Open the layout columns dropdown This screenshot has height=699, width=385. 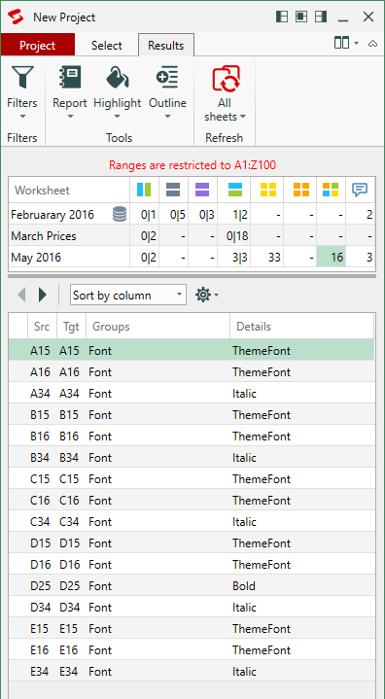(x=346, y=43)
